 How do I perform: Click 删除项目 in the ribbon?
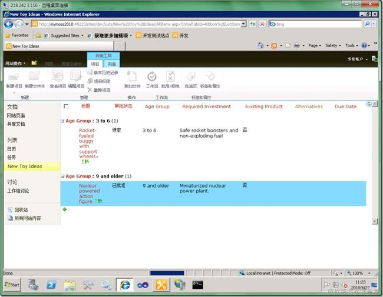pyautogui.click(x=99, y=90)
